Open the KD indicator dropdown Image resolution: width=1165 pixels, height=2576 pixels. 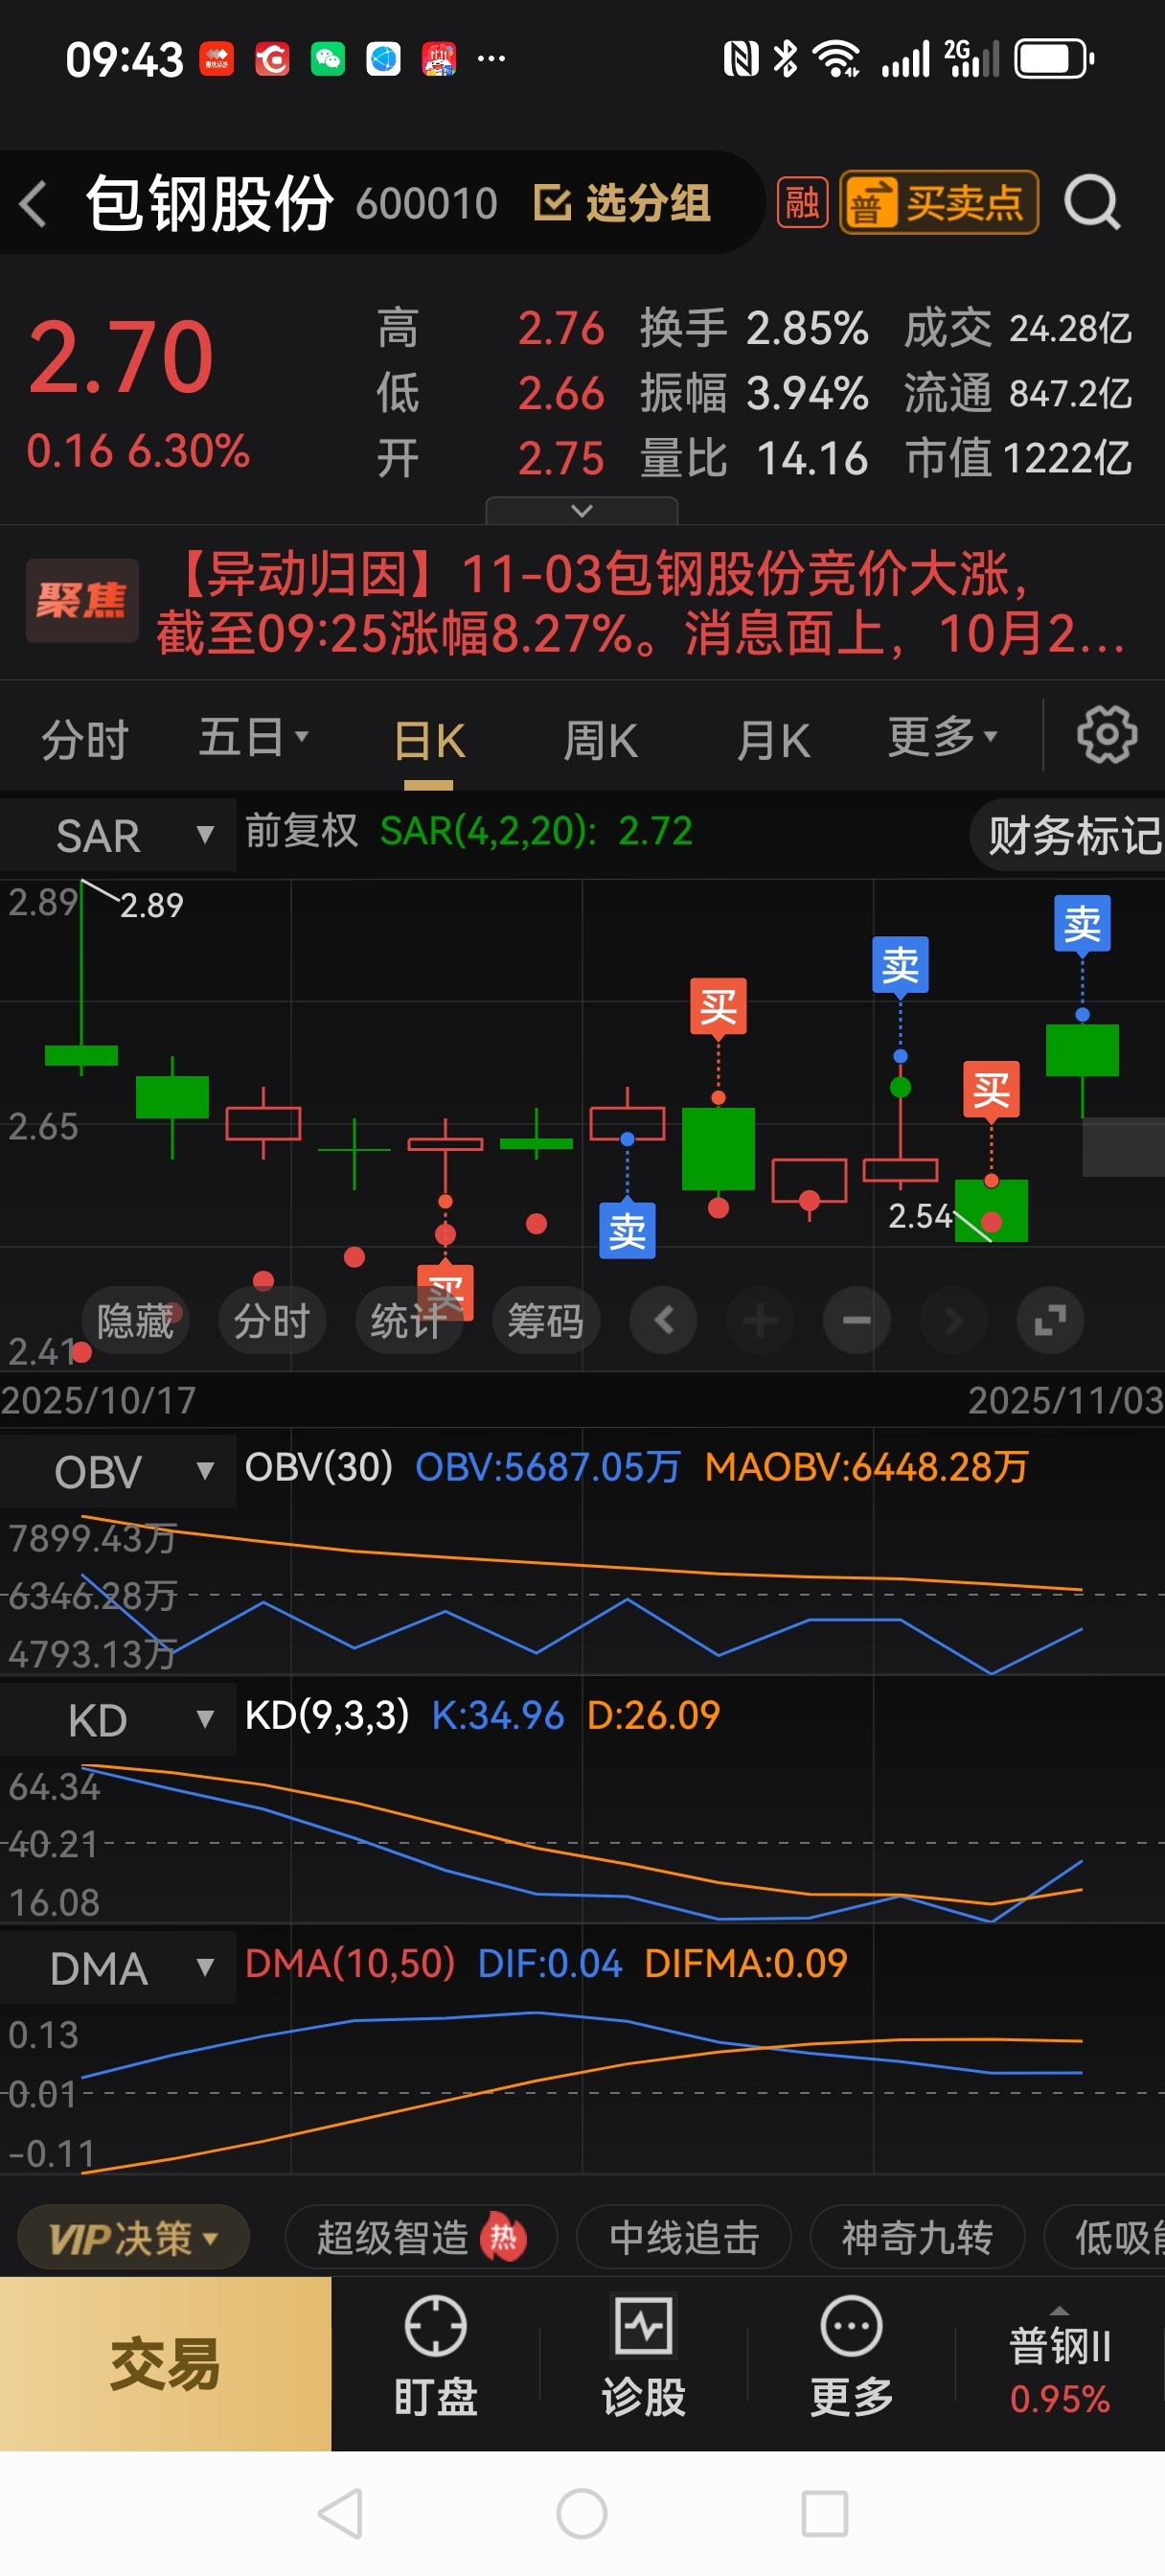click(x=118, y=1719)
